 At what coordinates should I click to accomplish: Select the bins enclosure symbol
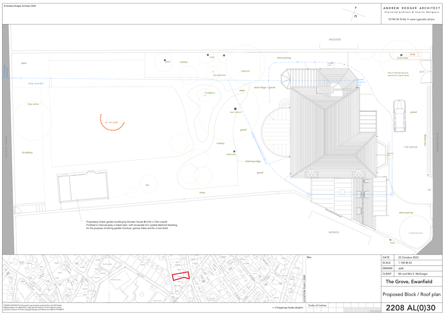click(412, 54)
